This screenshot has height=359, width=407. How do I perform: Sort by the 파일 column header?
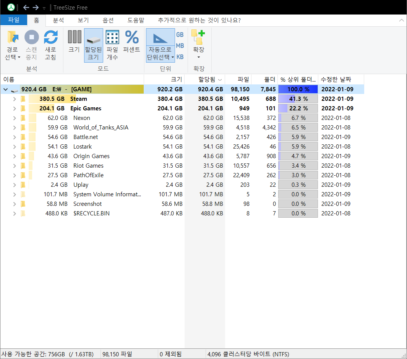[238, 79]
